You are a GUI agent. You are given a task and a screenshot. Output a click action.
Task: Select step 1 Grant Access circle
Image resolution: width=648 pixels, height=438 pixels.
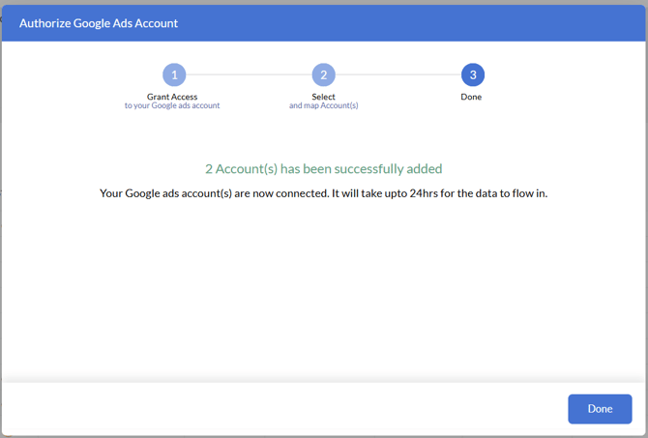point(174,74)
